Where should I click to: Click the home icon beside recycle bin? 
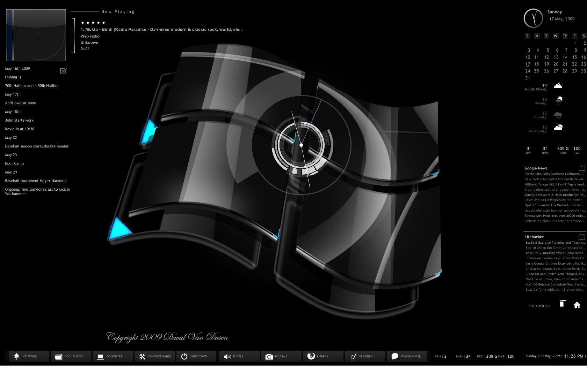pyautogui.click(x=577, y=305)
